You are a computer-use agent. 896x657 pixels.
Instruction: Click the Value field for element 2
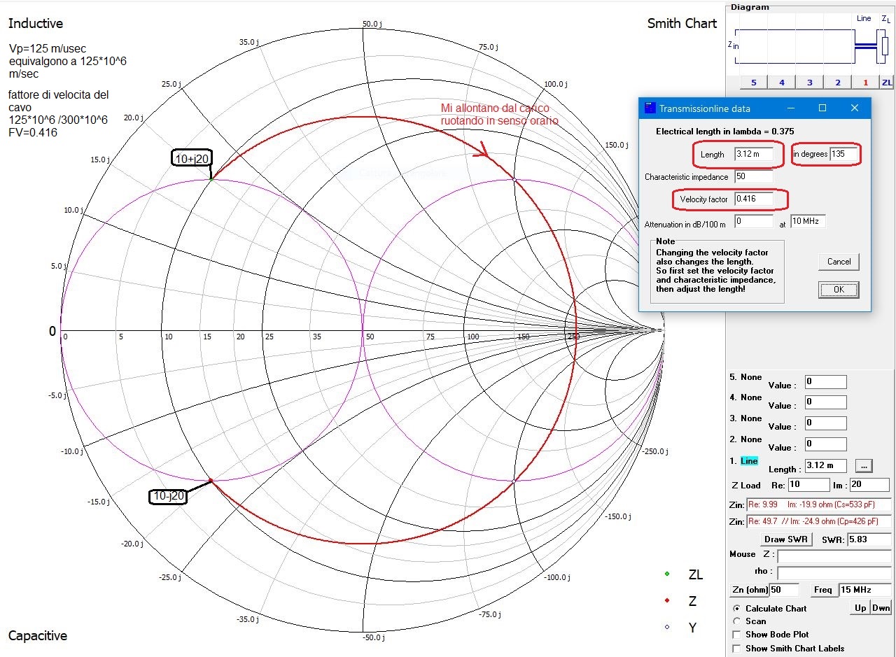tap(825, 444)
